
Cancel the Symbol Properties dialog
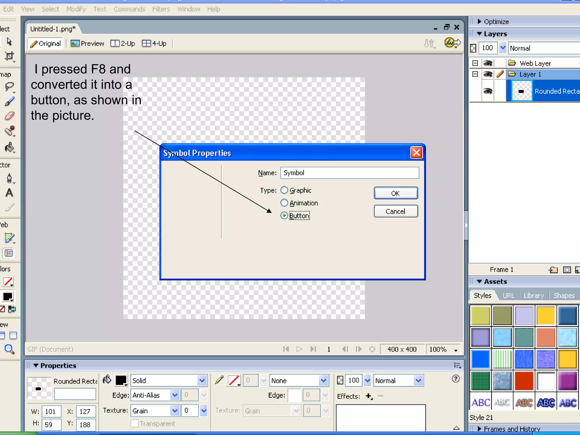(x=395, y=211)
